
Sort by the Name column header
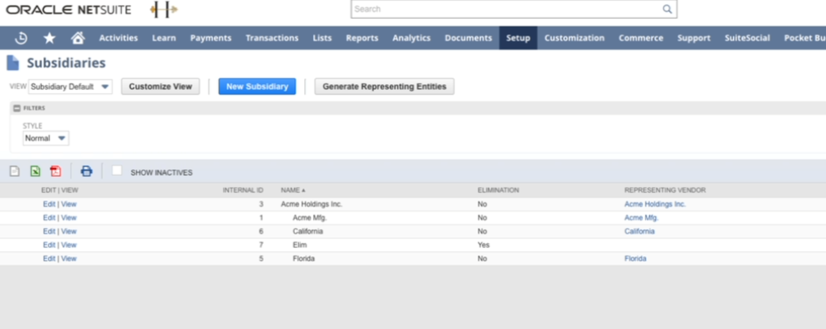tap(293, 190)
